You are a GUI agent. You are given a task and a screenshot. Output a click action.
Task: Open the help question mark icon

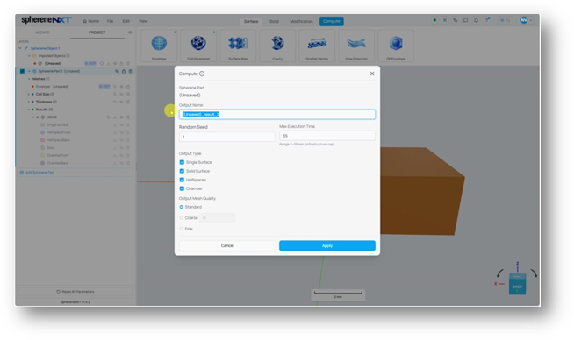487,20
